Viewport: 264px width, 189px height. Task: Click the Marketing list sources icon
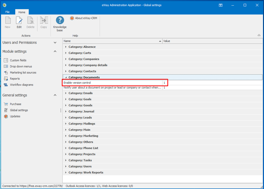(6, 72)
